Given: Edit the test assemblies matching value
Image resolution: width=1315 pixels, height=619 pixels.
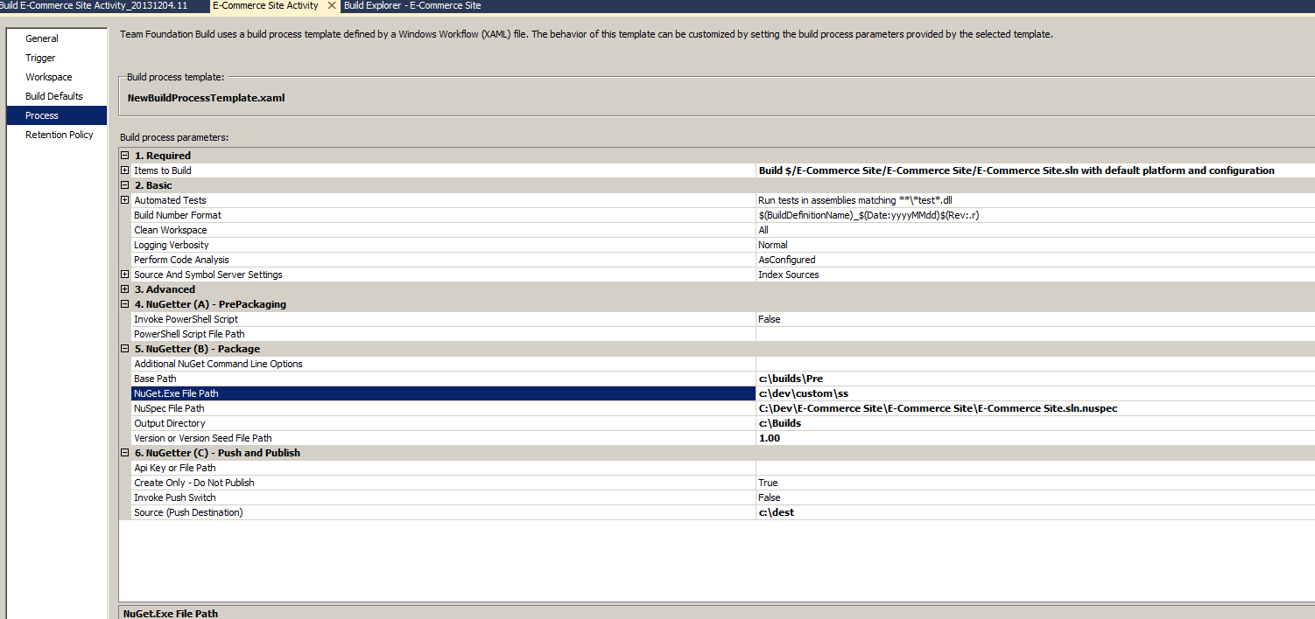Looking at the screenshot, I should pyautogui.click(x=1036, y=200).
